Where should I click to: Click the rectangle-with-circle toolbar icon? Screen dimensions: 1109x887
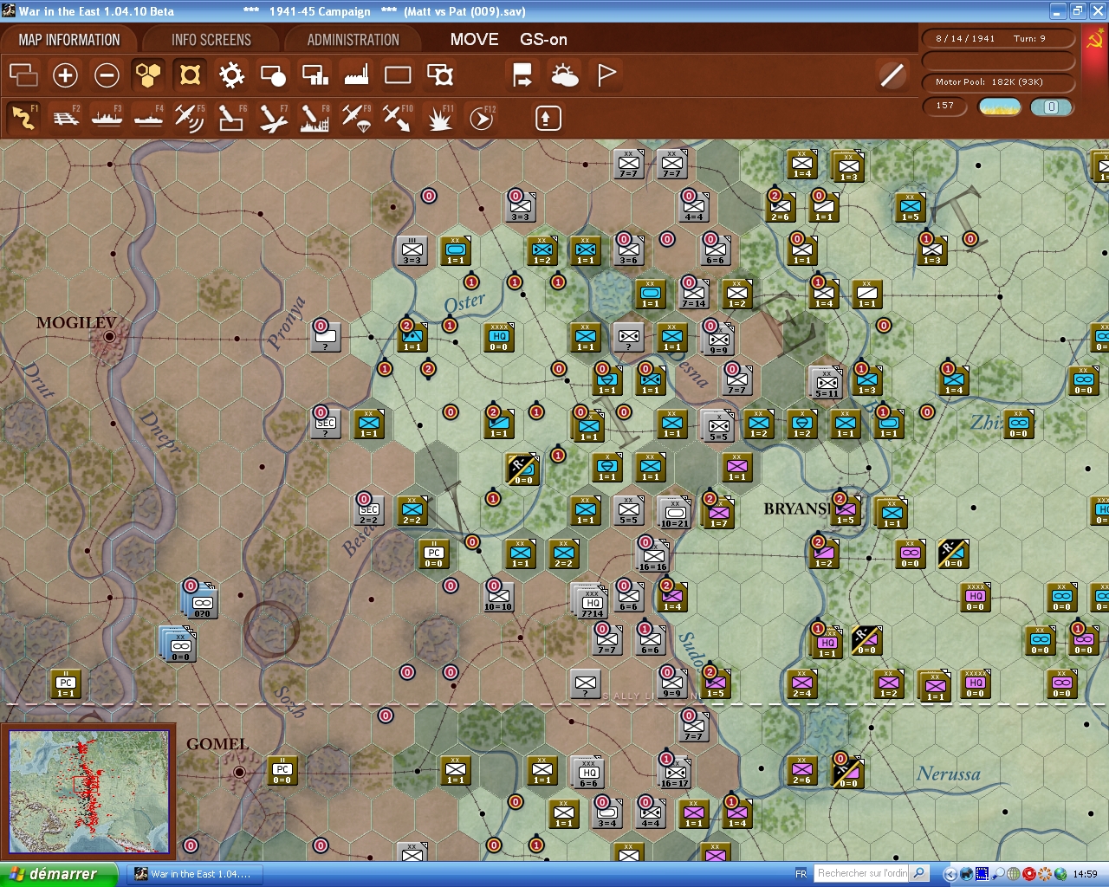click(273, 75)
